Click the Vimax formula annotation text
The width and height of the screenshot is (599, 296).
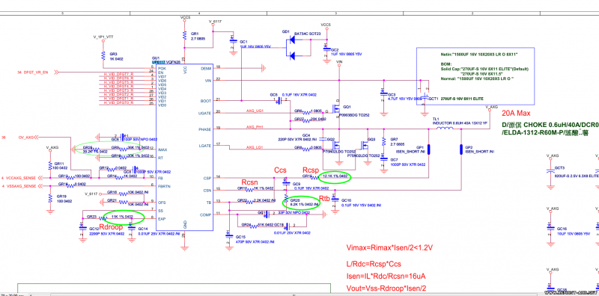coord(389,248)
